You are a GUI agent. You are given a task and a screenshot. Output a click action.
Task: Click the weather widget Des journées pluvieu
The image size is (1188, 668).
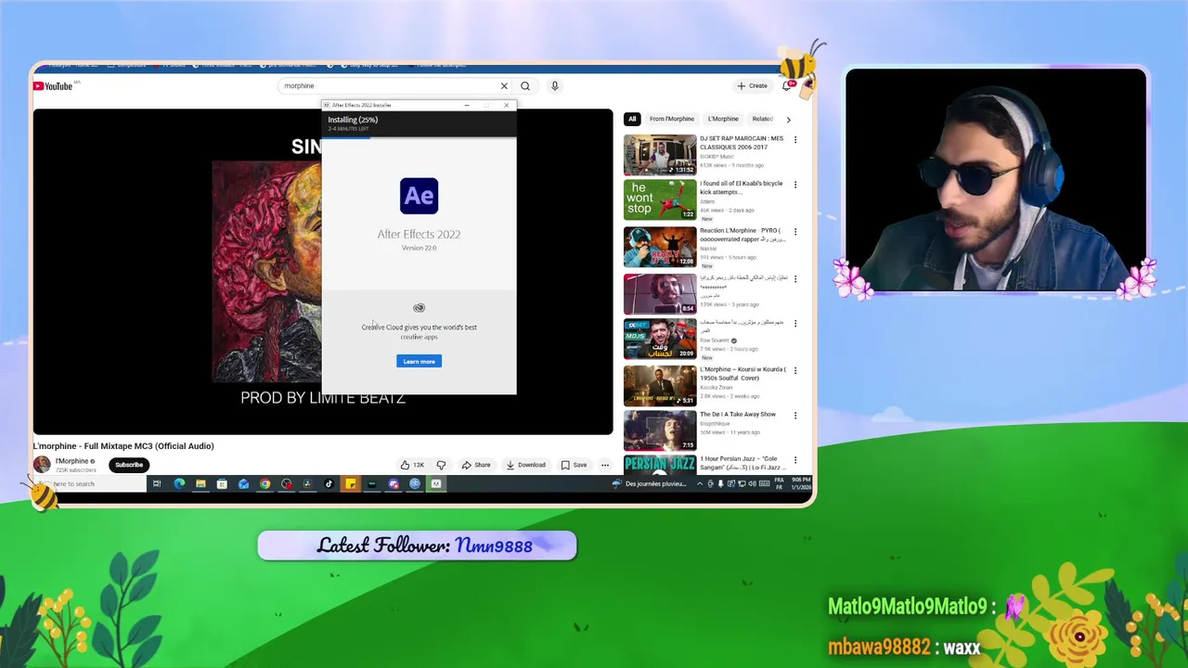pos(650,483)
